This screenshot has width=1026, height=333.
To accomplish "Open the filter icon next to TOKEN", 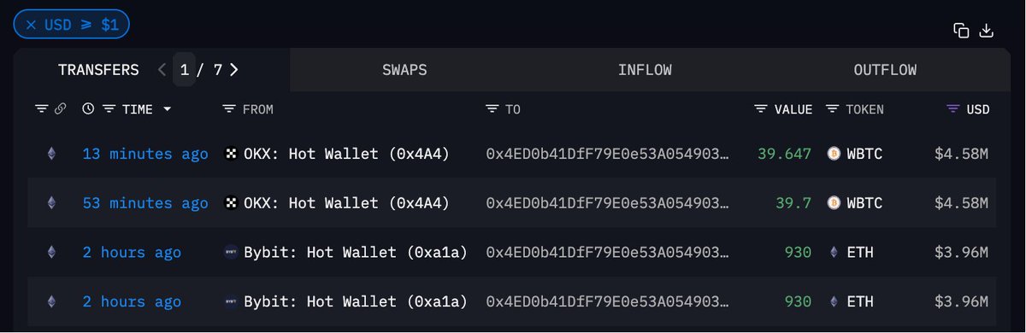I will point(832,109).
